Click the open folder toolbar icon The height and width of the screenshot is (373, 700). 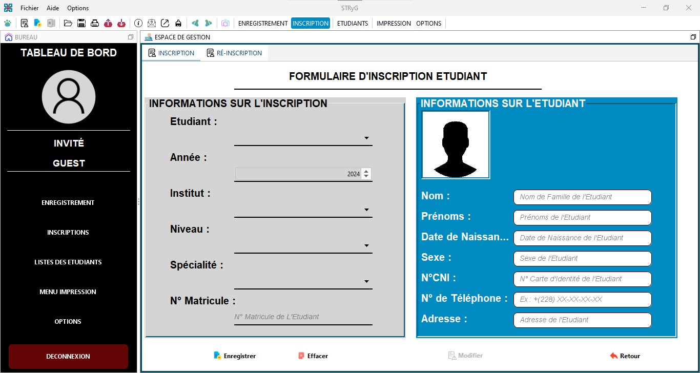point(68,23)
